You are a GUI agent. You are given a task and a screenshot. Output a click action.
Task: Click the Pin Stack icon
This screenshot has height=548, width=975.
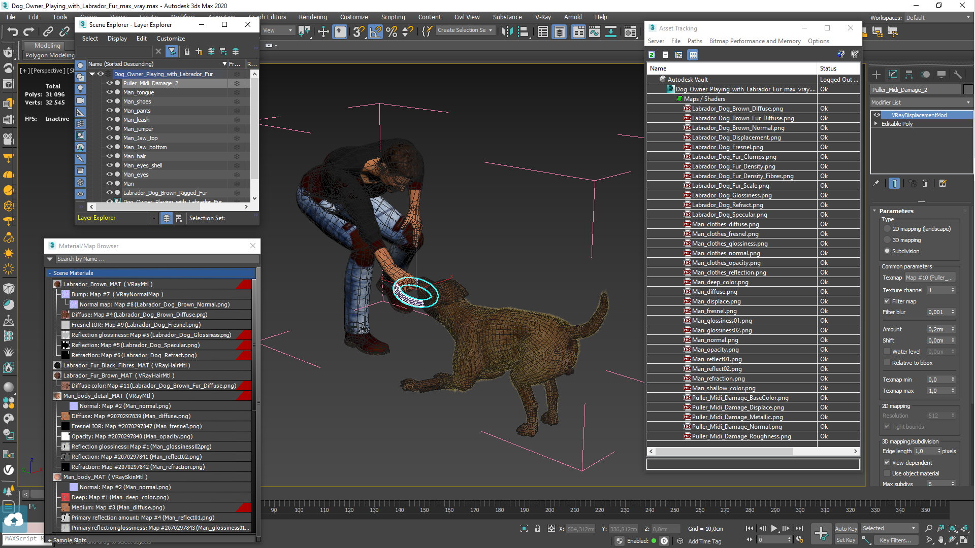[876, 184]
